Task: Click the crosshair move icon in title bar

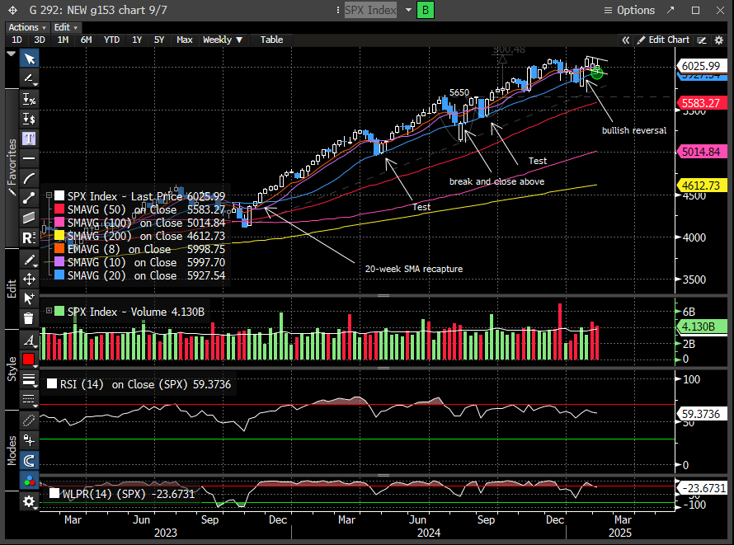Action: [12, 10]
